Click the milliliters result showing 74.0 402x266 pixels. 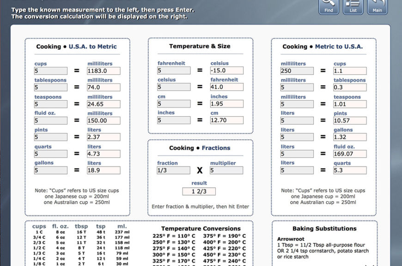coord(104,87)
